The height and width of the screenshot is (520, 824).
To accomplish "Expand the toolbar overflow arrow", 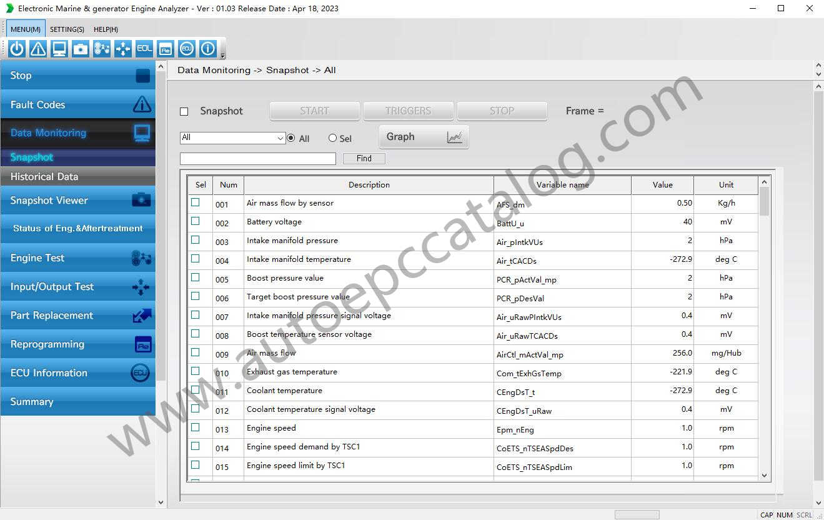I will [x=223, y=56].
